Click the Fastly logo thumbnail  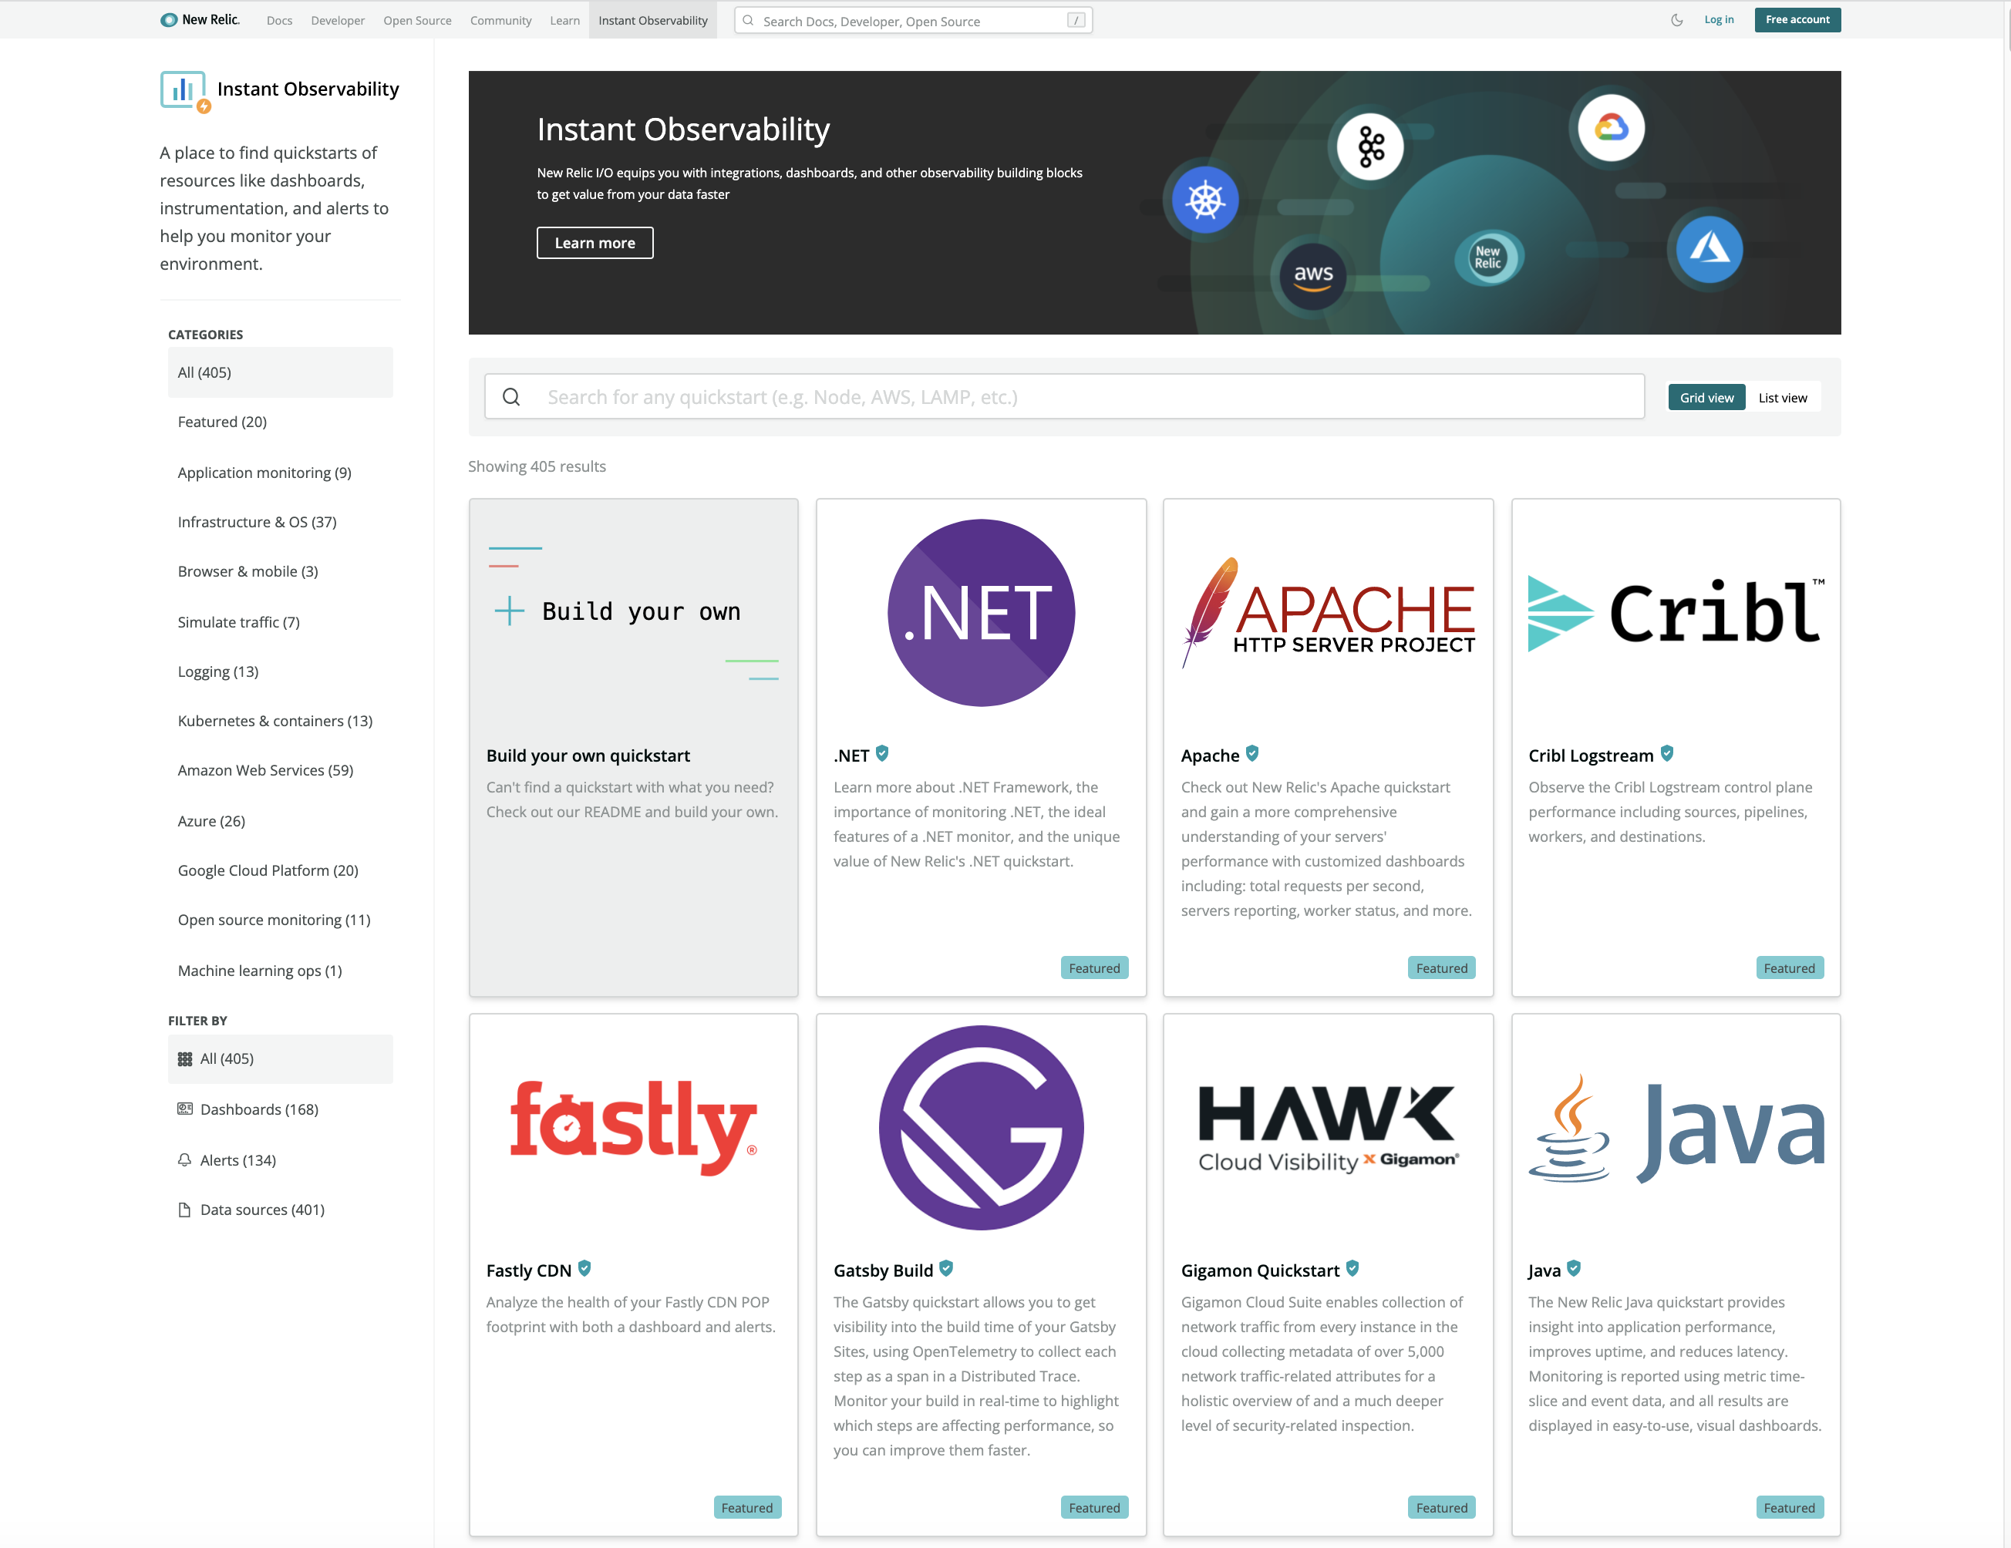pyautogui.click(x=632, y=1127)
